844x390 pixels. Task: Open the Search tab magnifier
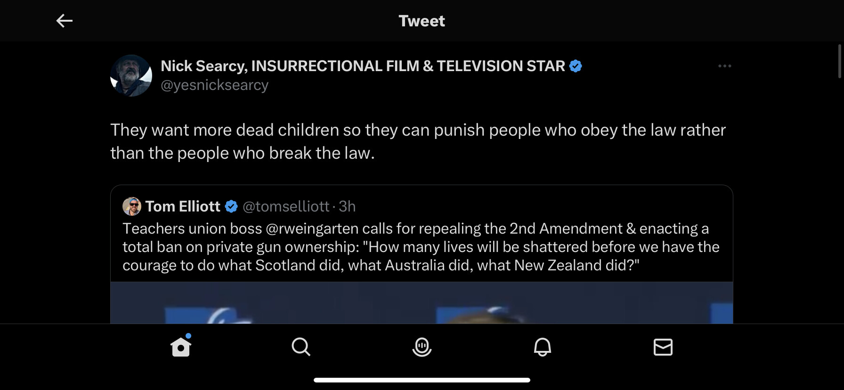[x=301, y=347]
